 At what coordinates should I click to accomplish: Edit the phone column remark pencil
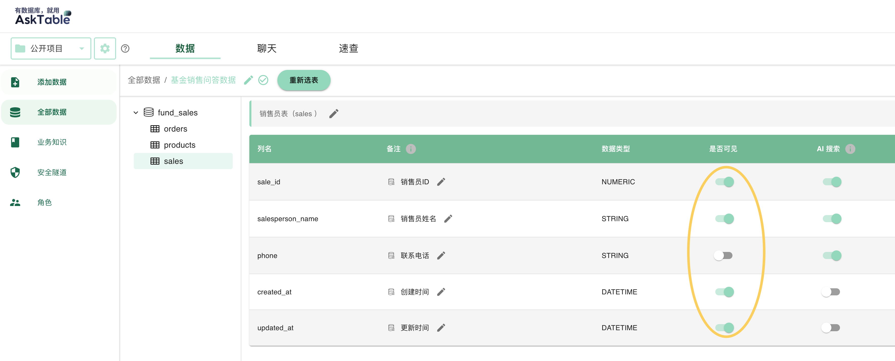[x=441, y=255]
